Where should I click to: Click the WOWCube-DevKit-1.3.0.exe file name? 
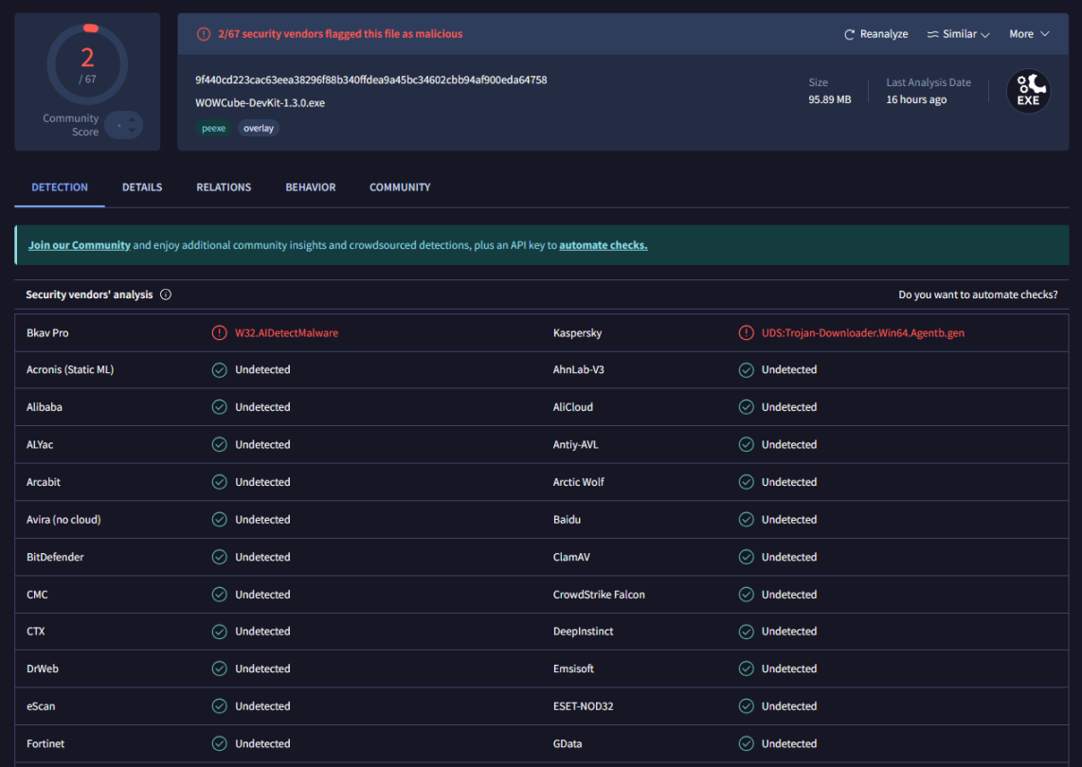tap(261, 103)
